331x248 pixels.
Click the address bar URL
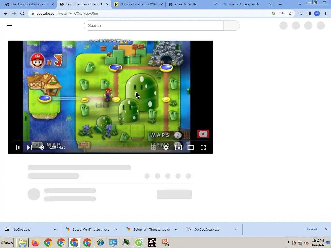point(67,13)
